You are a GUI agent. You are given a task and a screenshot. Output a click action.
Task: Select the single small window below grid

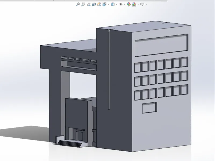(149, 108)
